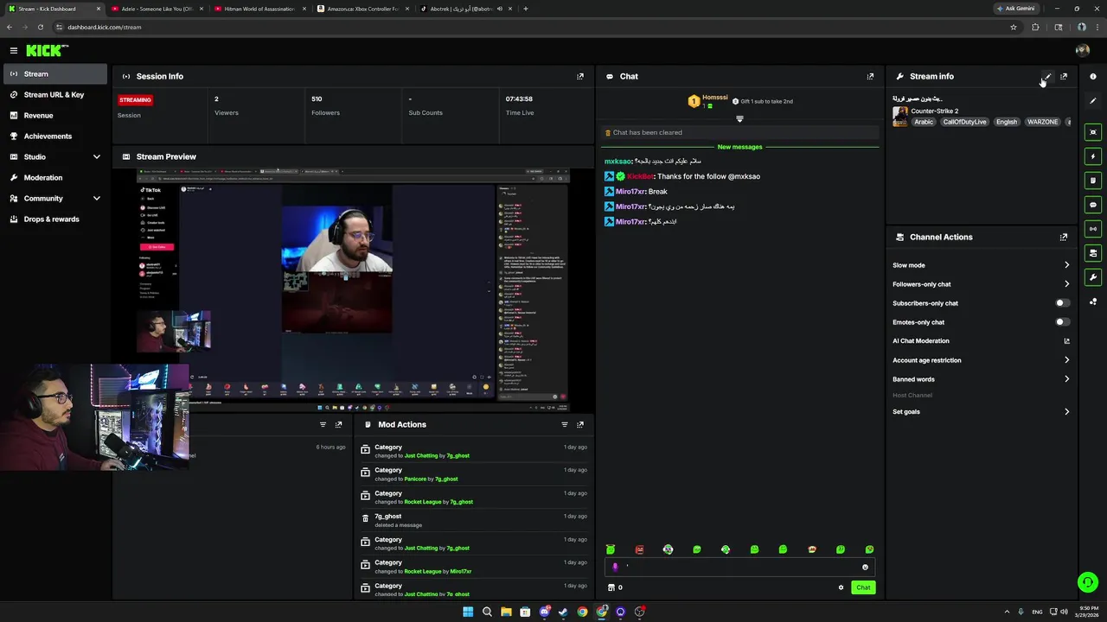Open chat settings gear icon

coord(841,587)
